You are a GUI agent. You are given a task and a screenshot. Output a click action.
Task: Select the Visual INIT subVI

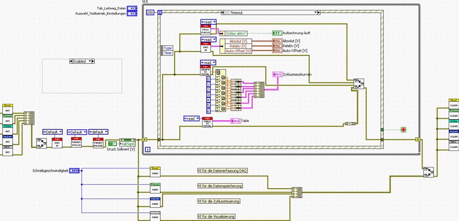coord(7,109)
